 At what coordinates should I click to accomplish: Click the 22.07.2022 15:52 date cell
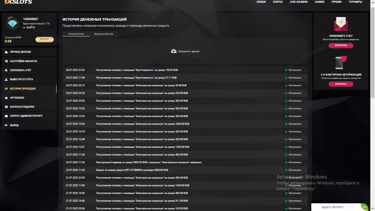(75, 109)
